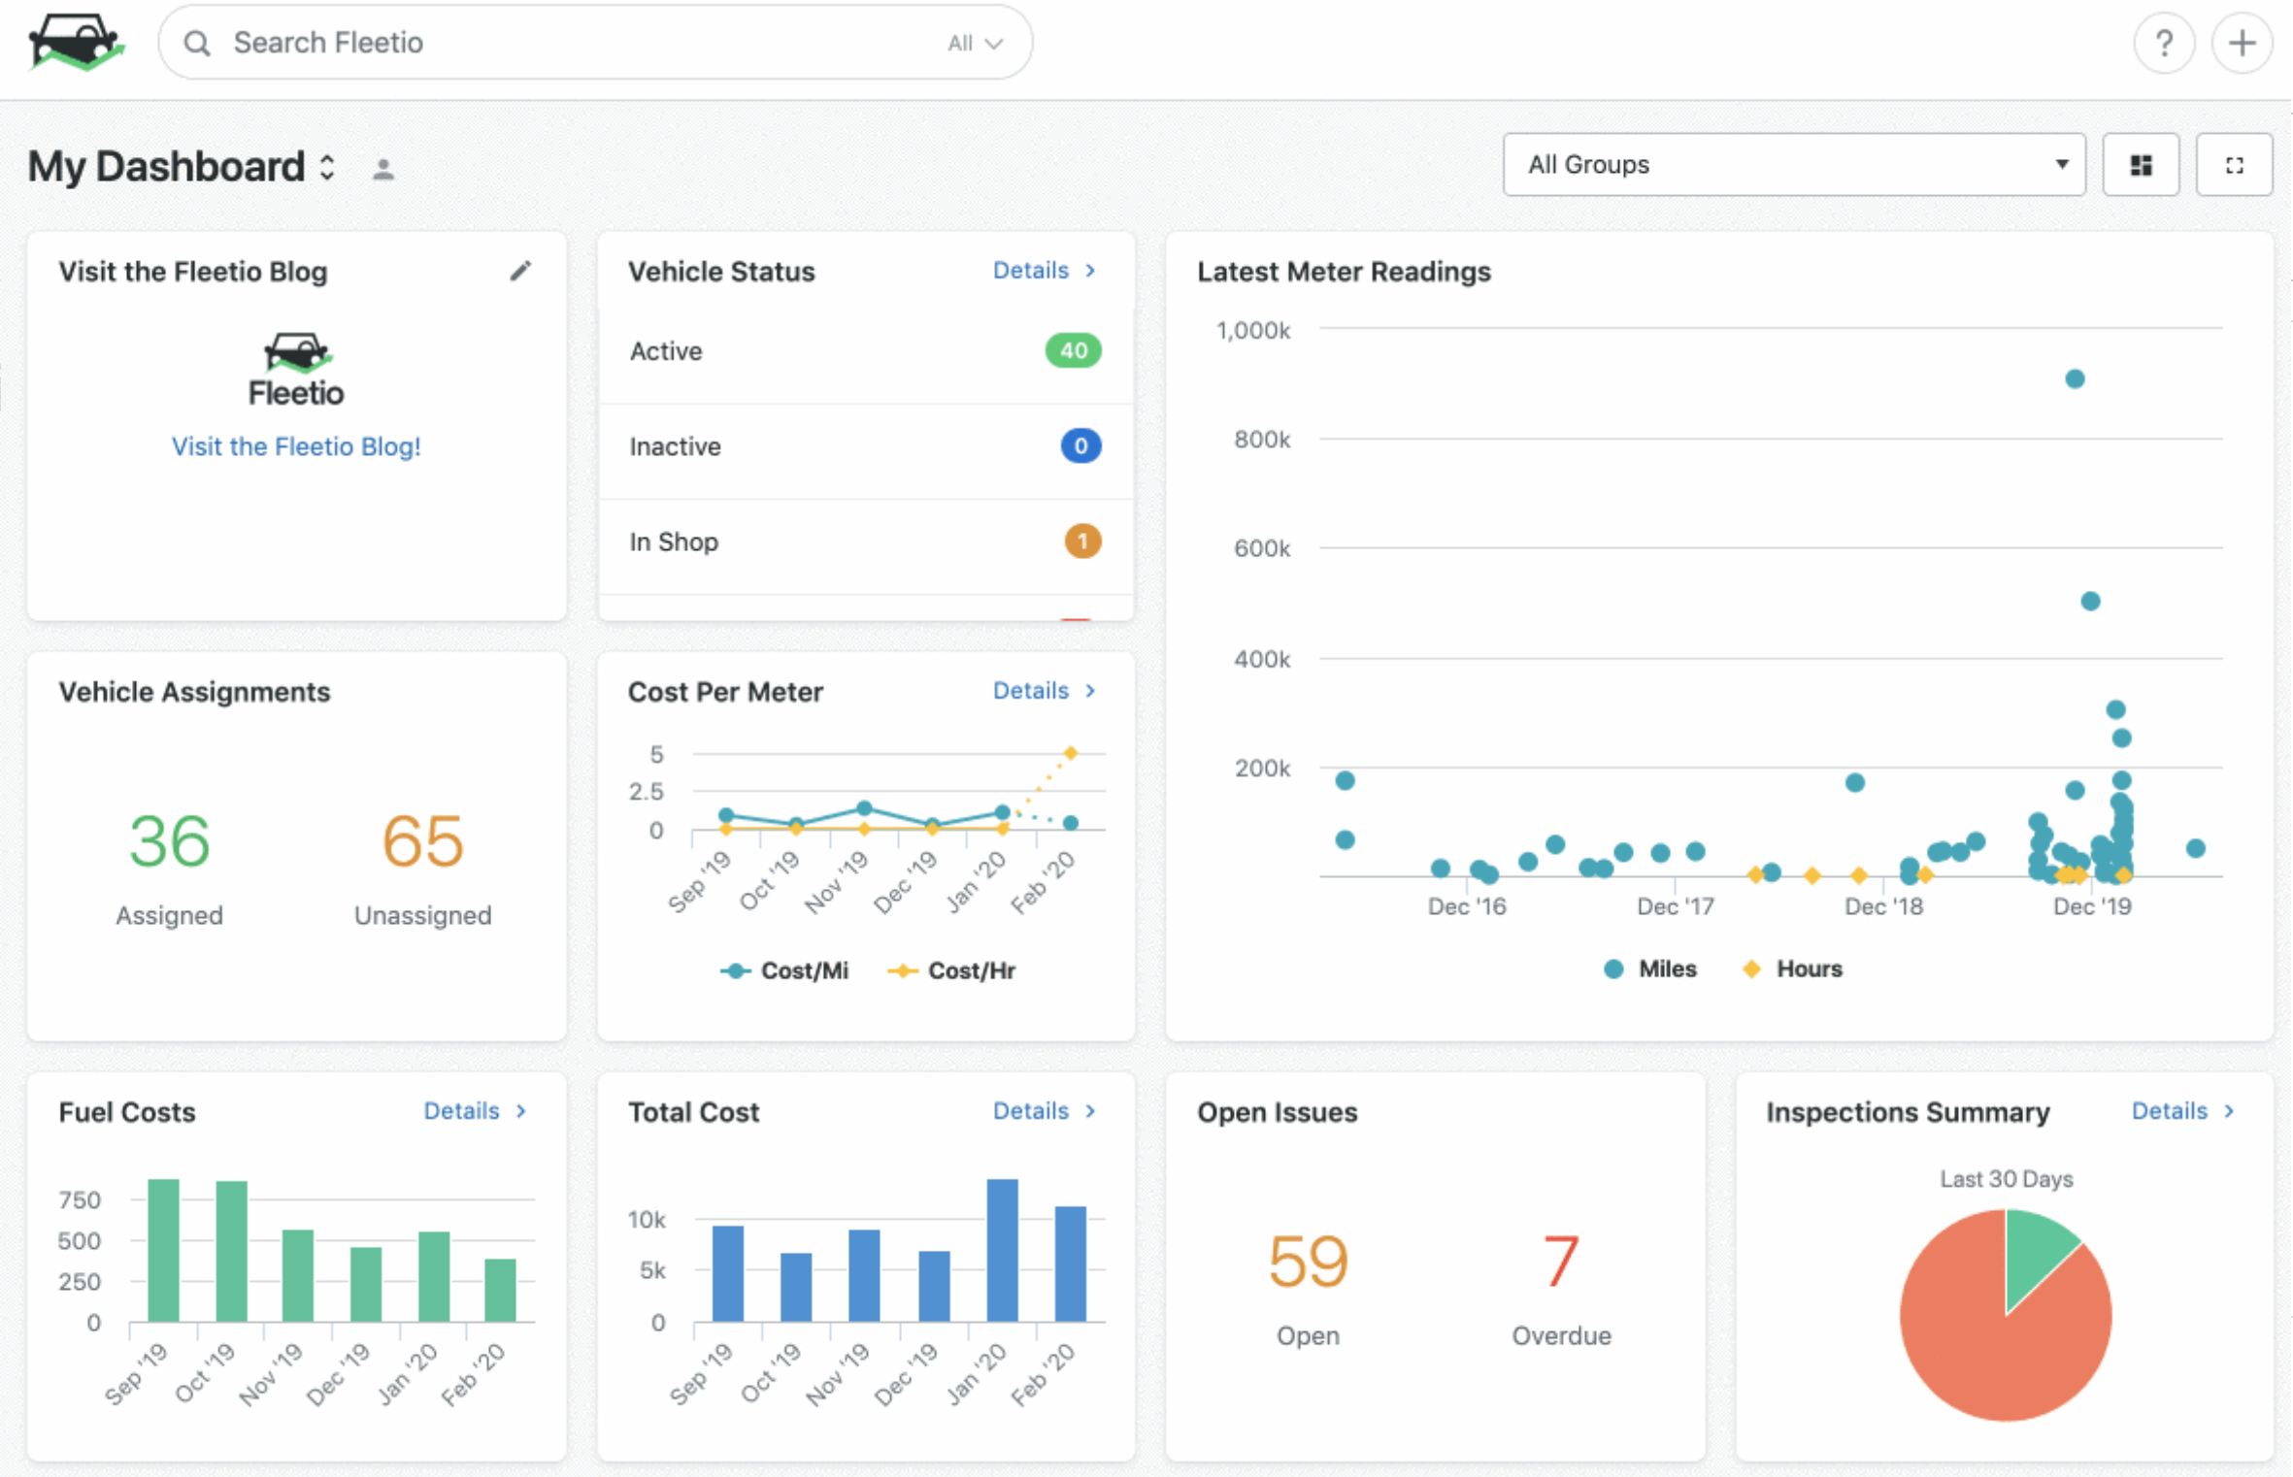
Task: Open the dashboard layout grid icon
Action: click(2141, 165)
